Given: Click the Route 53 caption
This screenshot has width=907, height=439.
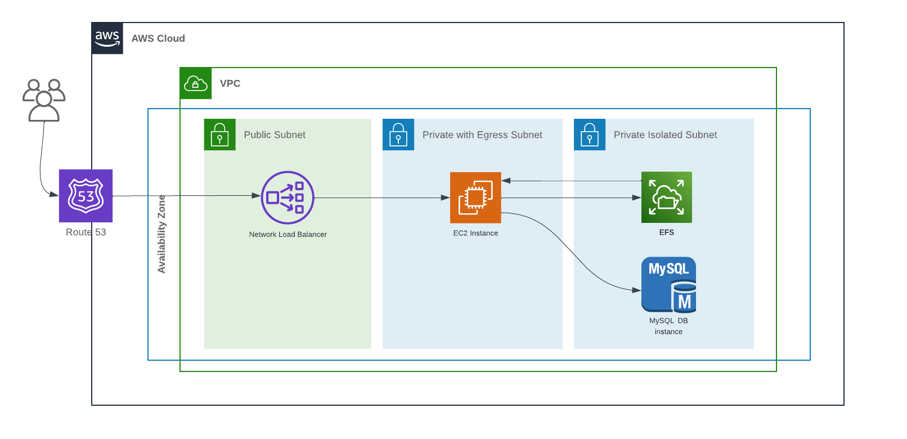Looking at the screenshot, I should pos(86,232).
